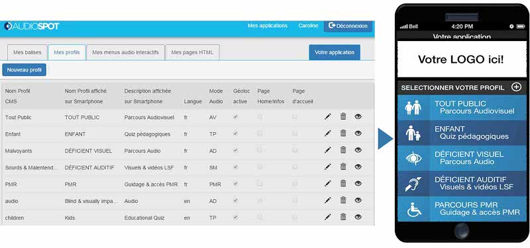Screen dimensions: 530x248
Task: Tap the family icon for Tout Public on phone
Action: tap(413, 108)
